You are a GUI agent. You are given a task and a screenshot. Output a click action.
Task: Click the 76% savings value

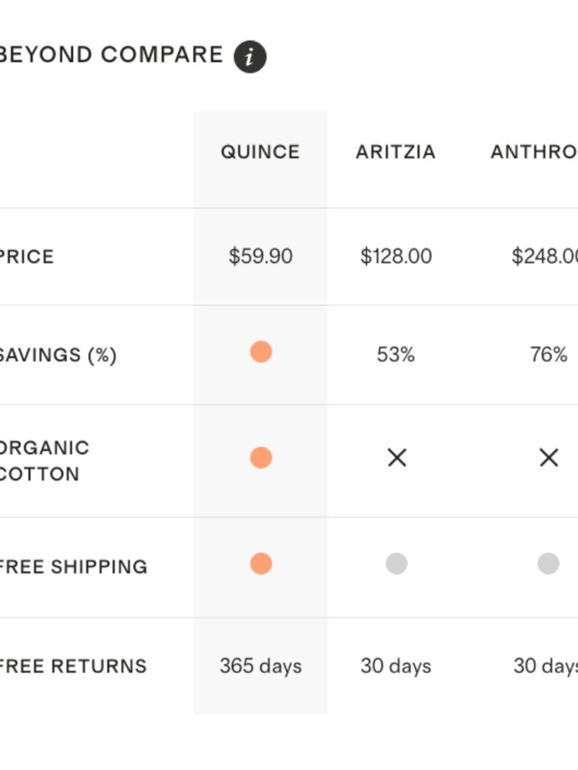[549, 355]
